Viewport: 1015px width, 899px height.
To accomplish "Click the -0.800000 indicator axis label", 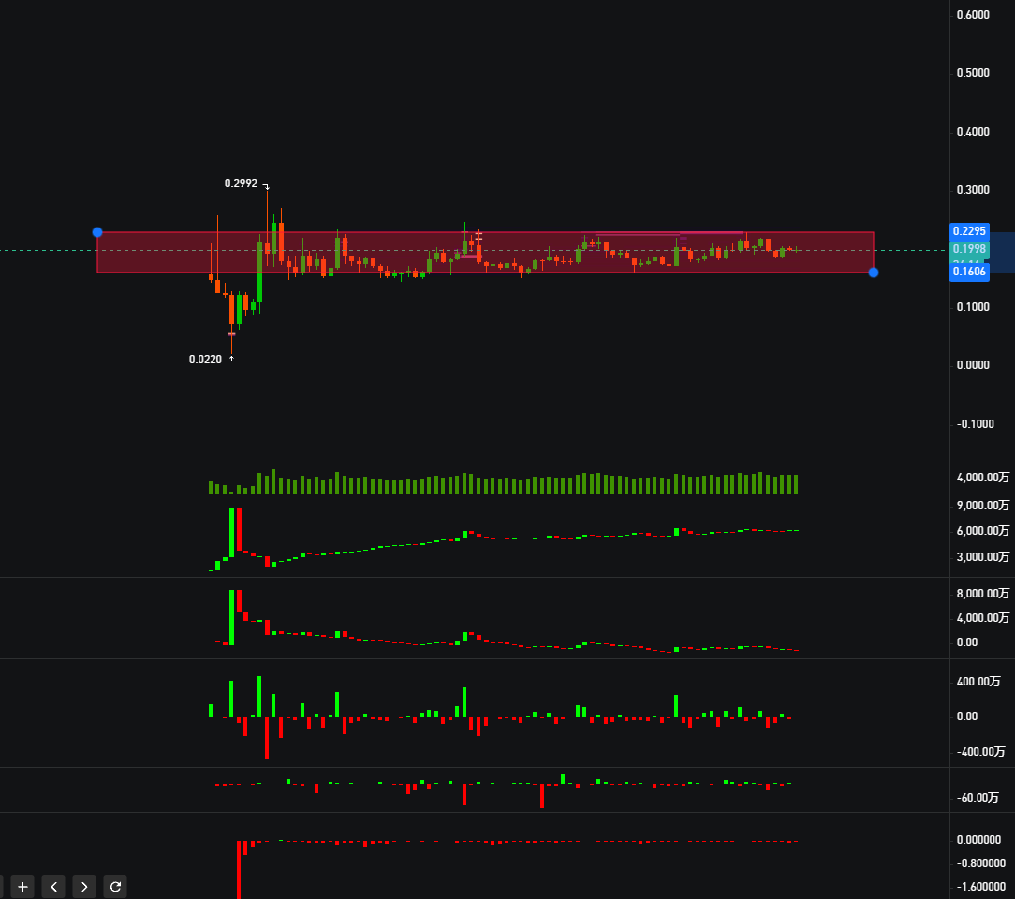I will (980, 863).
